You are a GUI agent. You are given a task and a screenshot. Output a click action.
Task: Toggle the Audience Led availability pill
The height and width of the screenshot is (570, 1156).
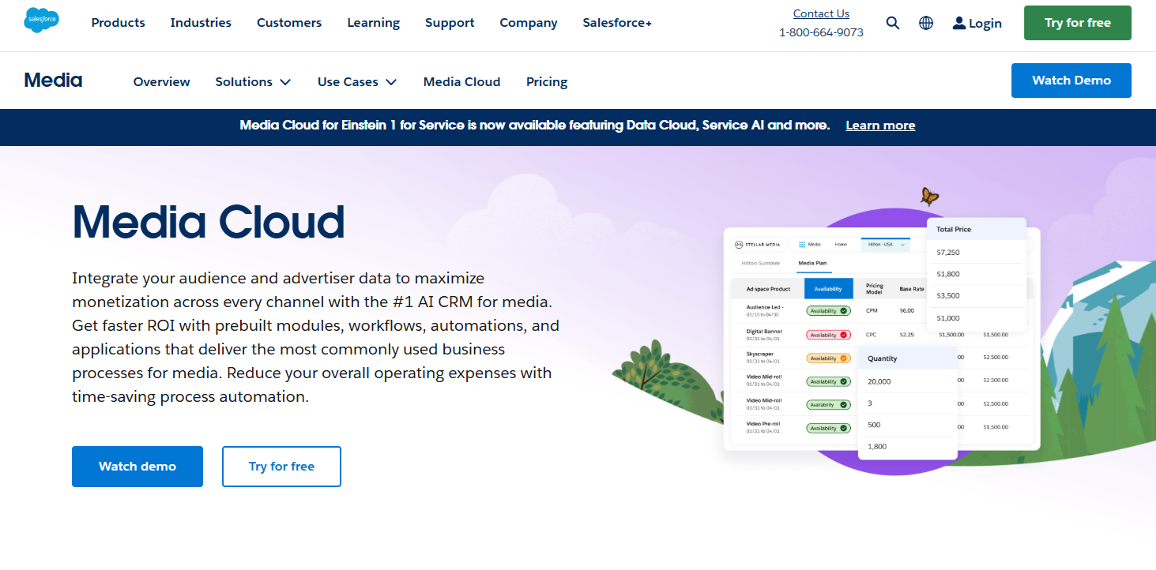(828, 309)
